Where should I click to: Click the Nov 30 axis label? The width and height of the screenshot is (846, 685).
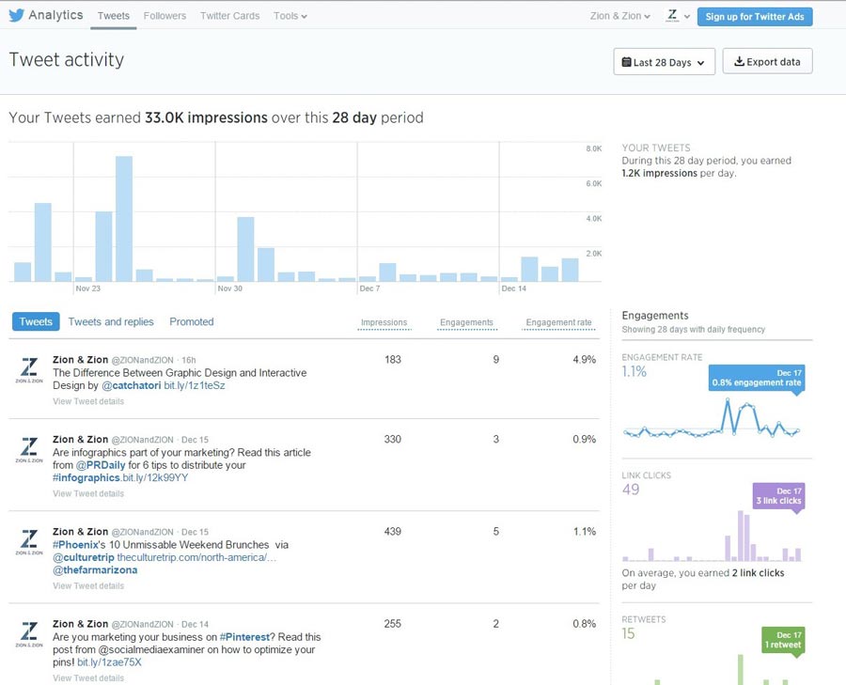tap(230, 288)
